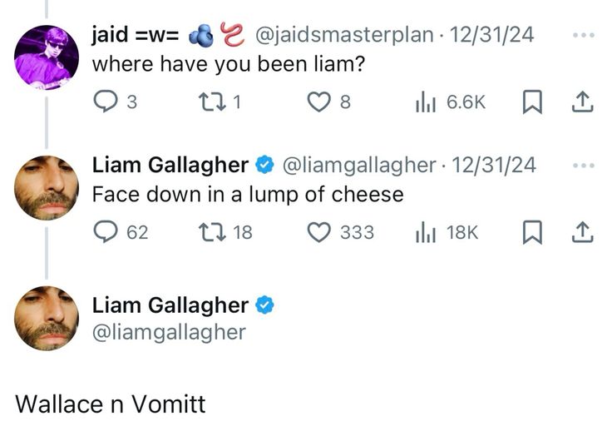
Task: Open jaid's purple profile picture
Action: [47, 57]
